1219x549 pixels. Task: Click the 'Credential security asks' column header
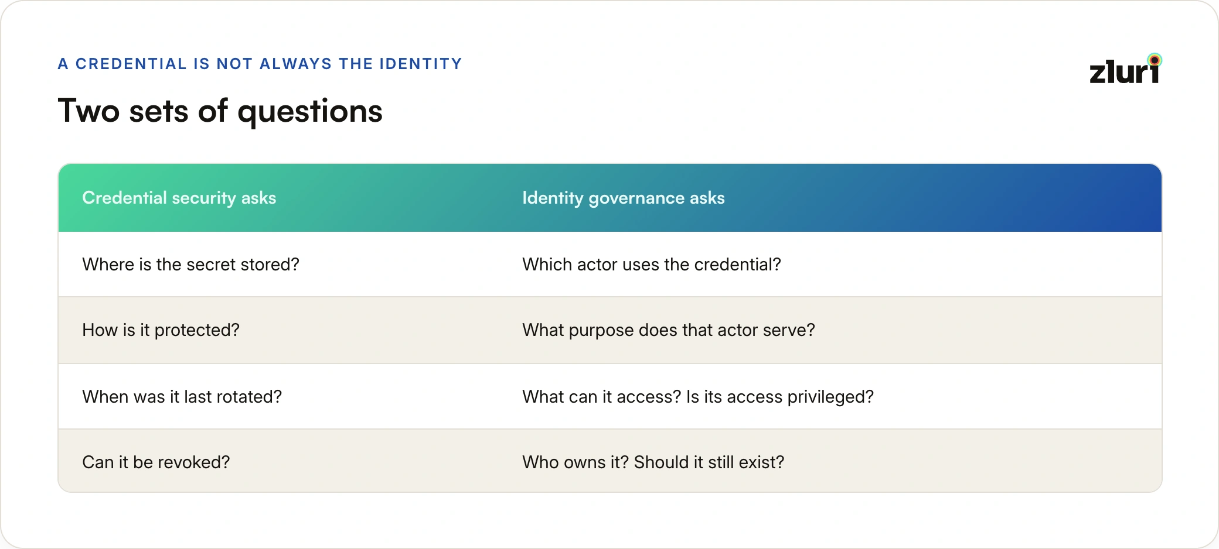pos(179,198)
